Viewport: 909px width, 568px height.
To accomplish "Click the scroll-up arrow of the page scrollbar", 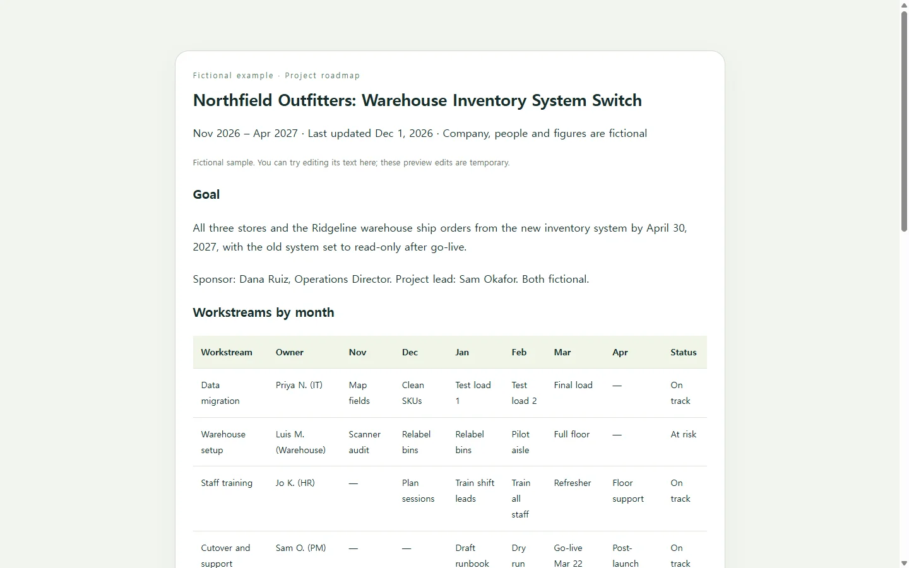I will [x=904, y=5].
